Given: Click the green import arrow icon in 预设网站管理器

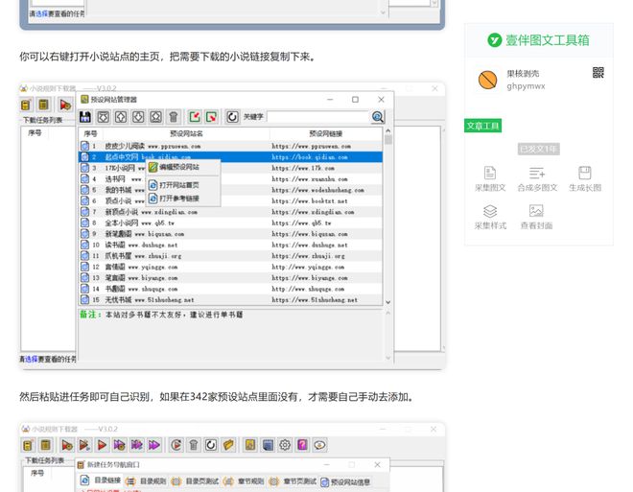Looking at the screenshot, I should click(195, 117).
